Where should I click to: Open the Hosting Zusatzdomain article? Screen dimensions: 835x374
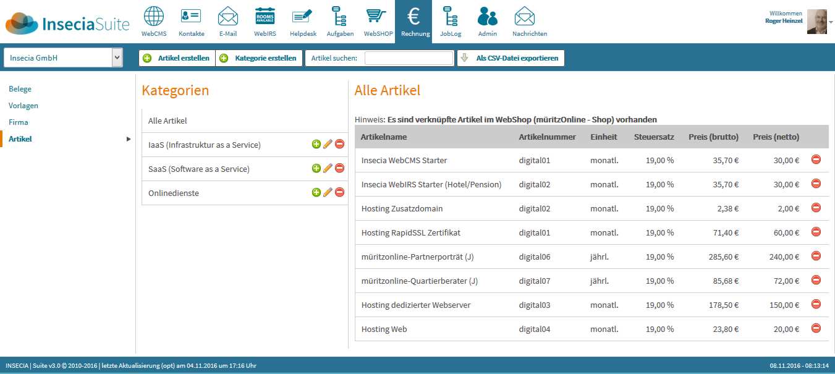[x=402, y=208]
